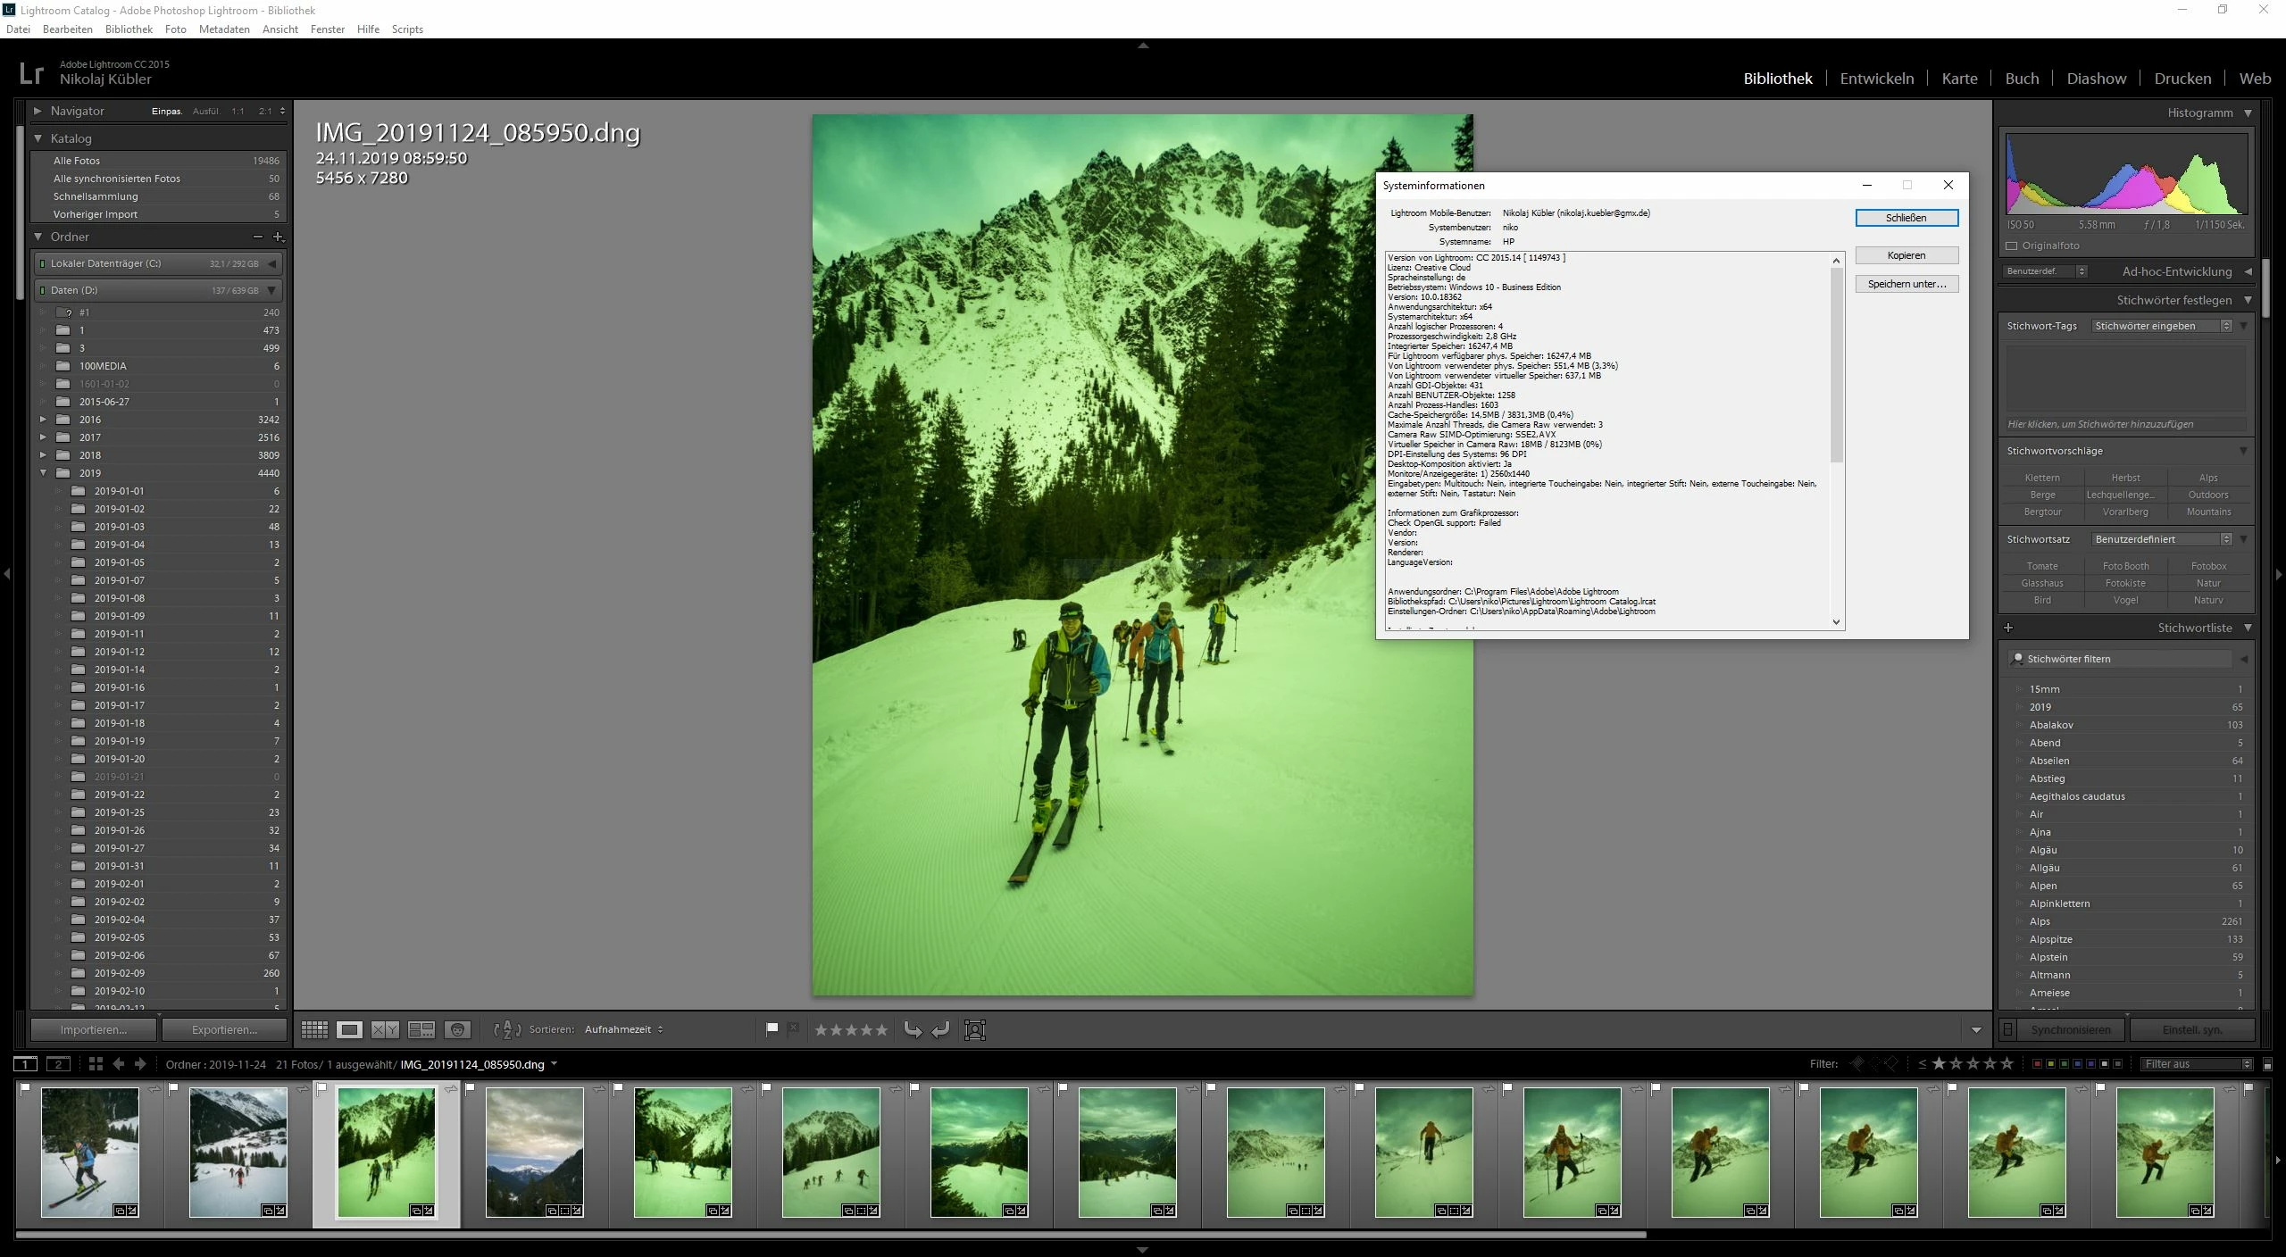Expand the 2016 folder
The image size is (2286, 1257).
pyautogui.click(x=43, y=420)
